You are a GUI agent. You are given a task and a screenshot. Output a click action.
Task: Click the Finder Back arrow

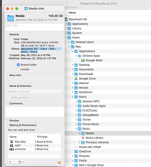tap(67, 2)
